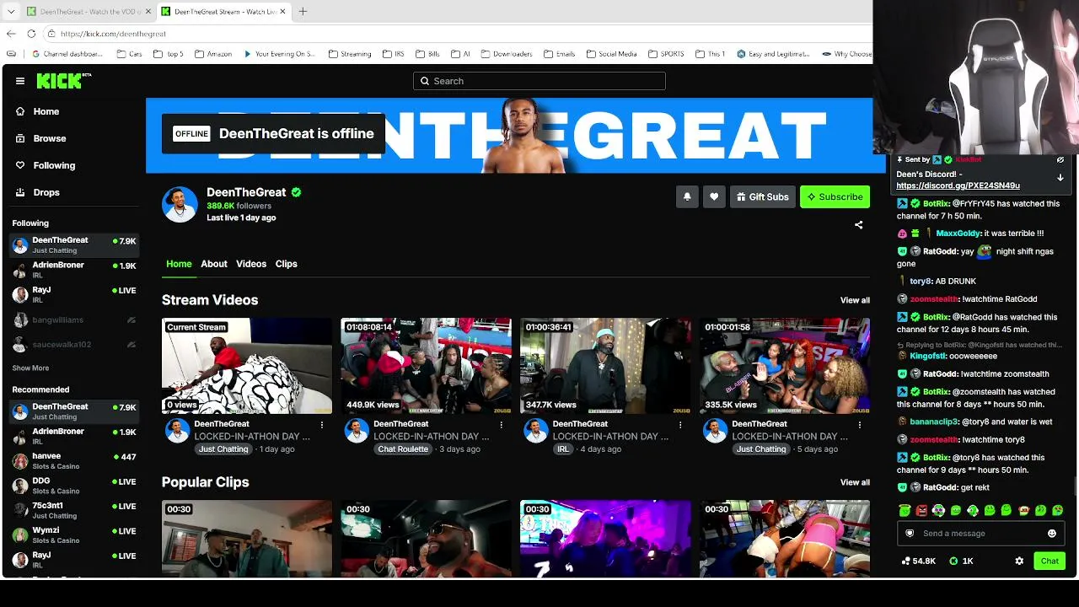Switch to the Videos channel tab
The height and width of the screenshot is (607, 1079).
pos(251,264)
